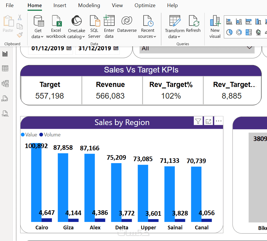Click the Cairo axis label
The height and width of the screenshot is (241, 267).
pos(42,228)
